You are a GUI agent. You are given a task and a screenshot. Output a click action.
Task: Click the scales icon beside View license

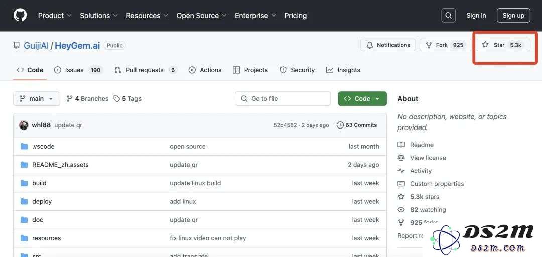pyautogui.click(x=401, y=158)
